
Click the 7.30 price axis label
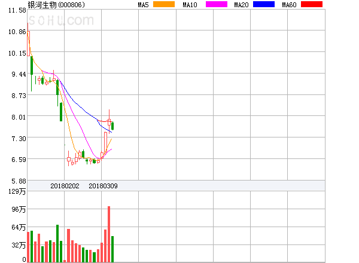(x=19, y=139)
